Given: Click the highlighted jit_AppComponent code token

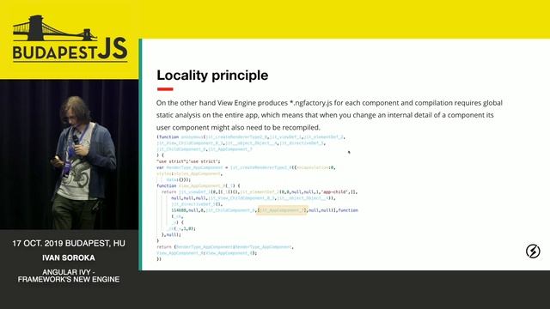Looking at the screenshot, I should pyautogui.click(x=282, y=210).
